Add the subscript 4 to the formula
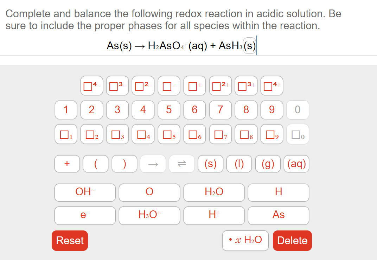The image size is (377, 260). pyautogui.click(x=143, y=134)
